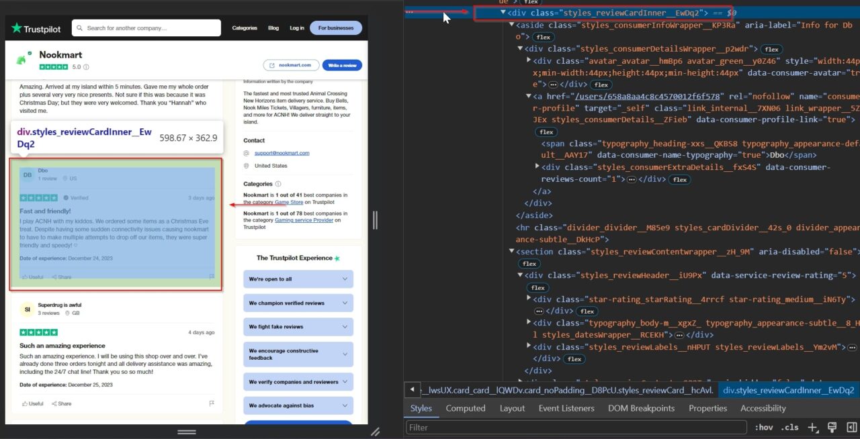
Task: Click the ellipsis on the avatar_avatar div node
Action: [554, 85]
